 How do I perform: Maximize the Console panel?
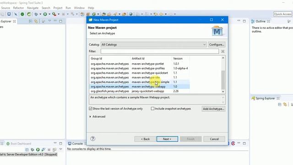tap(244, 143)
